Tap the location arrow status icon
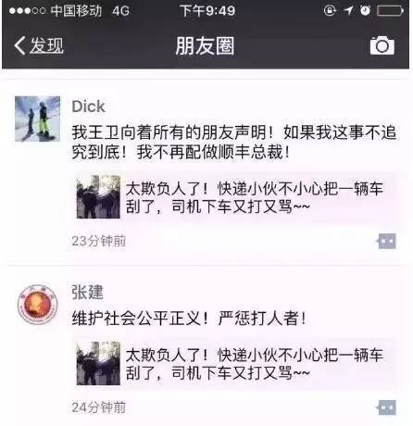The width and height of the screenshot is (413, 426). (348, 10)
